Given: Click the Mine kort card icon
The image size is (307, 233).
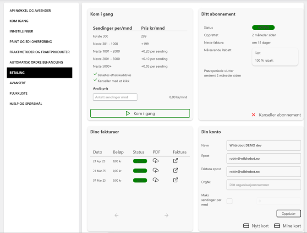Looking at the screenshot, I should 277,226.
